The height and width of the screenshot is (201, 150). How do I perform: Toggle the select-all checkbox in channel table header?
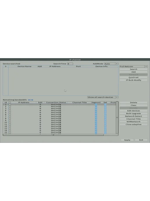(x=10, y=103)
